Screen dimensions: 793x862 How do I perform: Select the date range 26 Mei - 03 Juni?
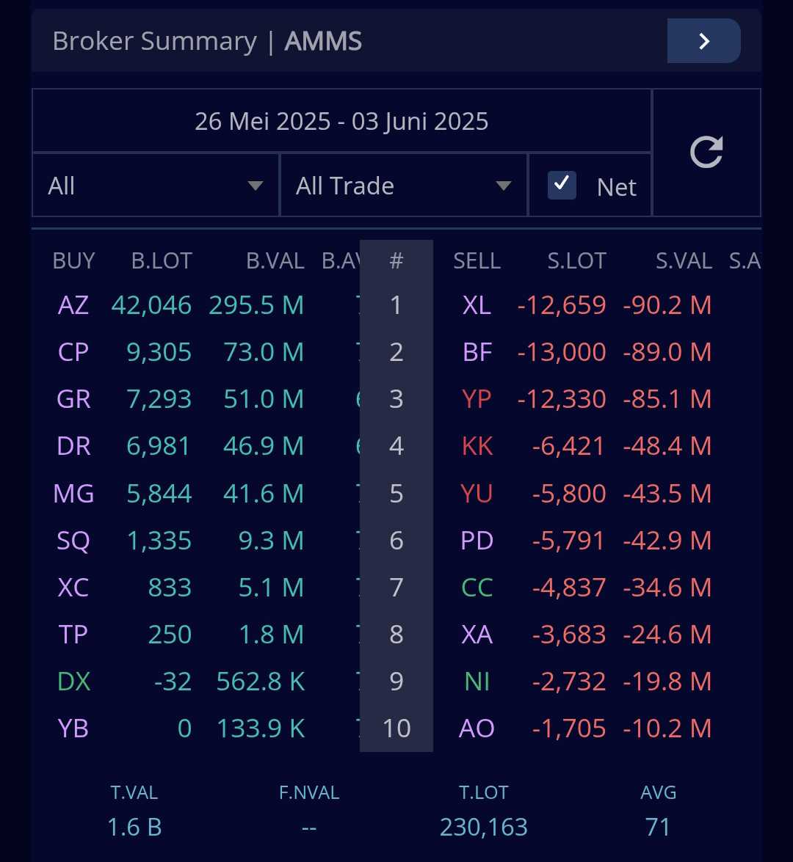(341, 121)
